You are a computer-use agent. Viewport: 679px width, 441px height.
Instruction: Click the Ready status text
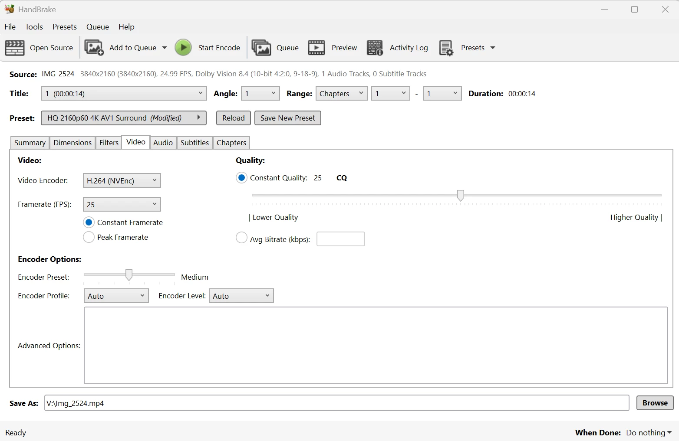tap(16, 433)
